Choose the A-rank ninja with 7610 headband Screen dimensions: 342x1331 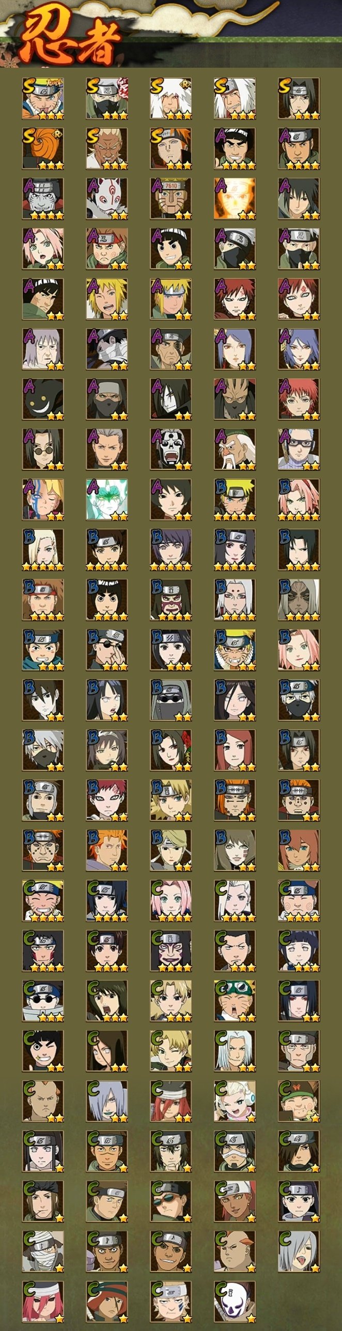coord(171,199)
